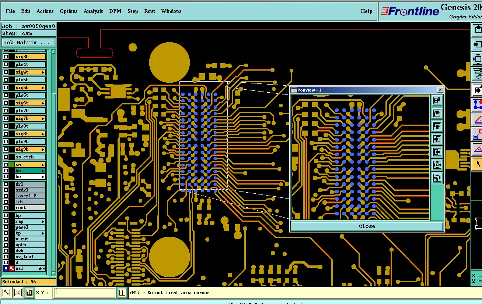This screenshot has height=304, width=482.
Task: Open the Step menu
Action: (133, 11)
